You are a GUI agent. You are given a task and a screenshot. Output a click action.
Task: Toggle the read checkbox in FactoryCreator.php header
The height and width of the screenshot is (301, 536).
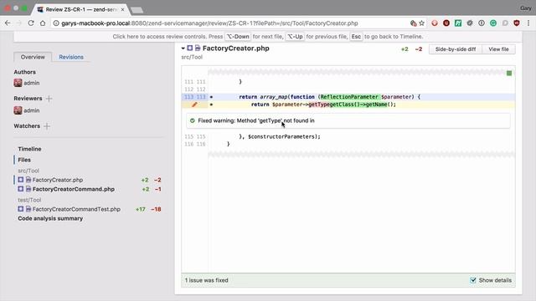(190, 48)
